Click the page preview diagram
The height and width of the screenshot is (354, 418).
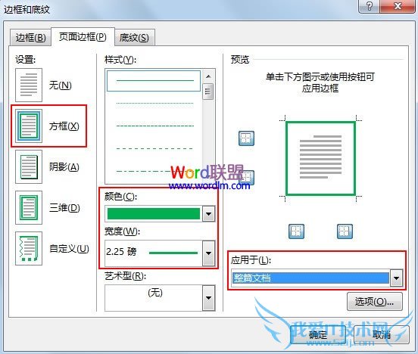point(320,159)
